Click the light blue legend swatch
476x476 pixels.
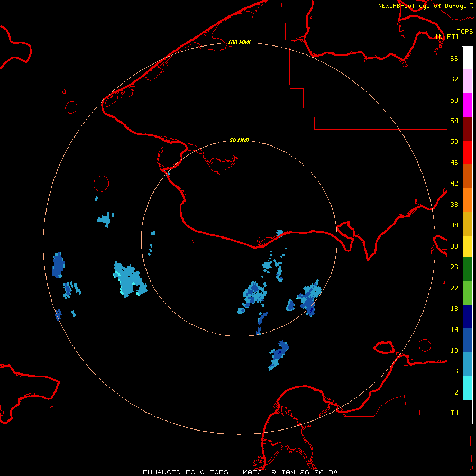[467, 363]
